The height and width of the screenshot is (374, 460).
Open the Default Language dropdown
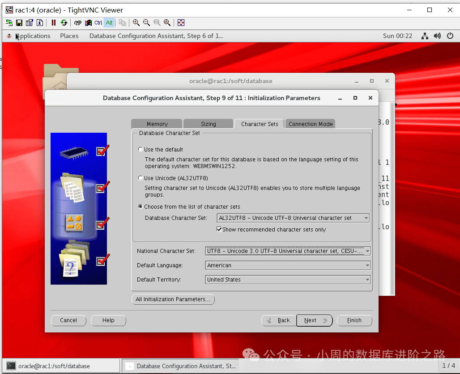(288, 265)
